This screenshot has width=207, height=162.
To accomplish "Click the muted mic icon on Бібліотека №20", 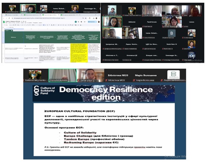I will [106, 80].
